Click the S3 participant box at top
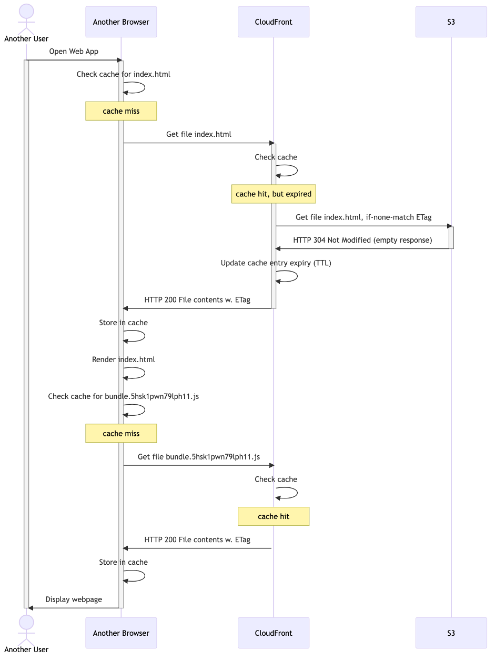This screenshot has height=660, width=495. (451, 22)
